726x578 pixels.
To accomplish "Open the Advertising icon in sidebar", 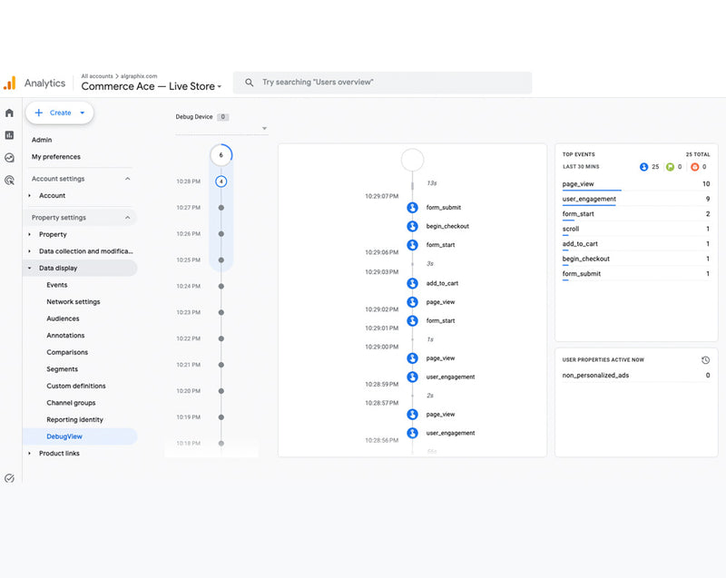I will click(x=9, y=180).
